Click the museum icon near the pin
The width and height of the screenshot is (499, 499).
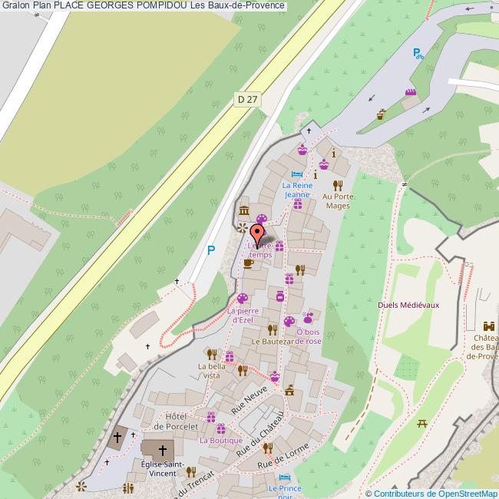click(244, 211)
